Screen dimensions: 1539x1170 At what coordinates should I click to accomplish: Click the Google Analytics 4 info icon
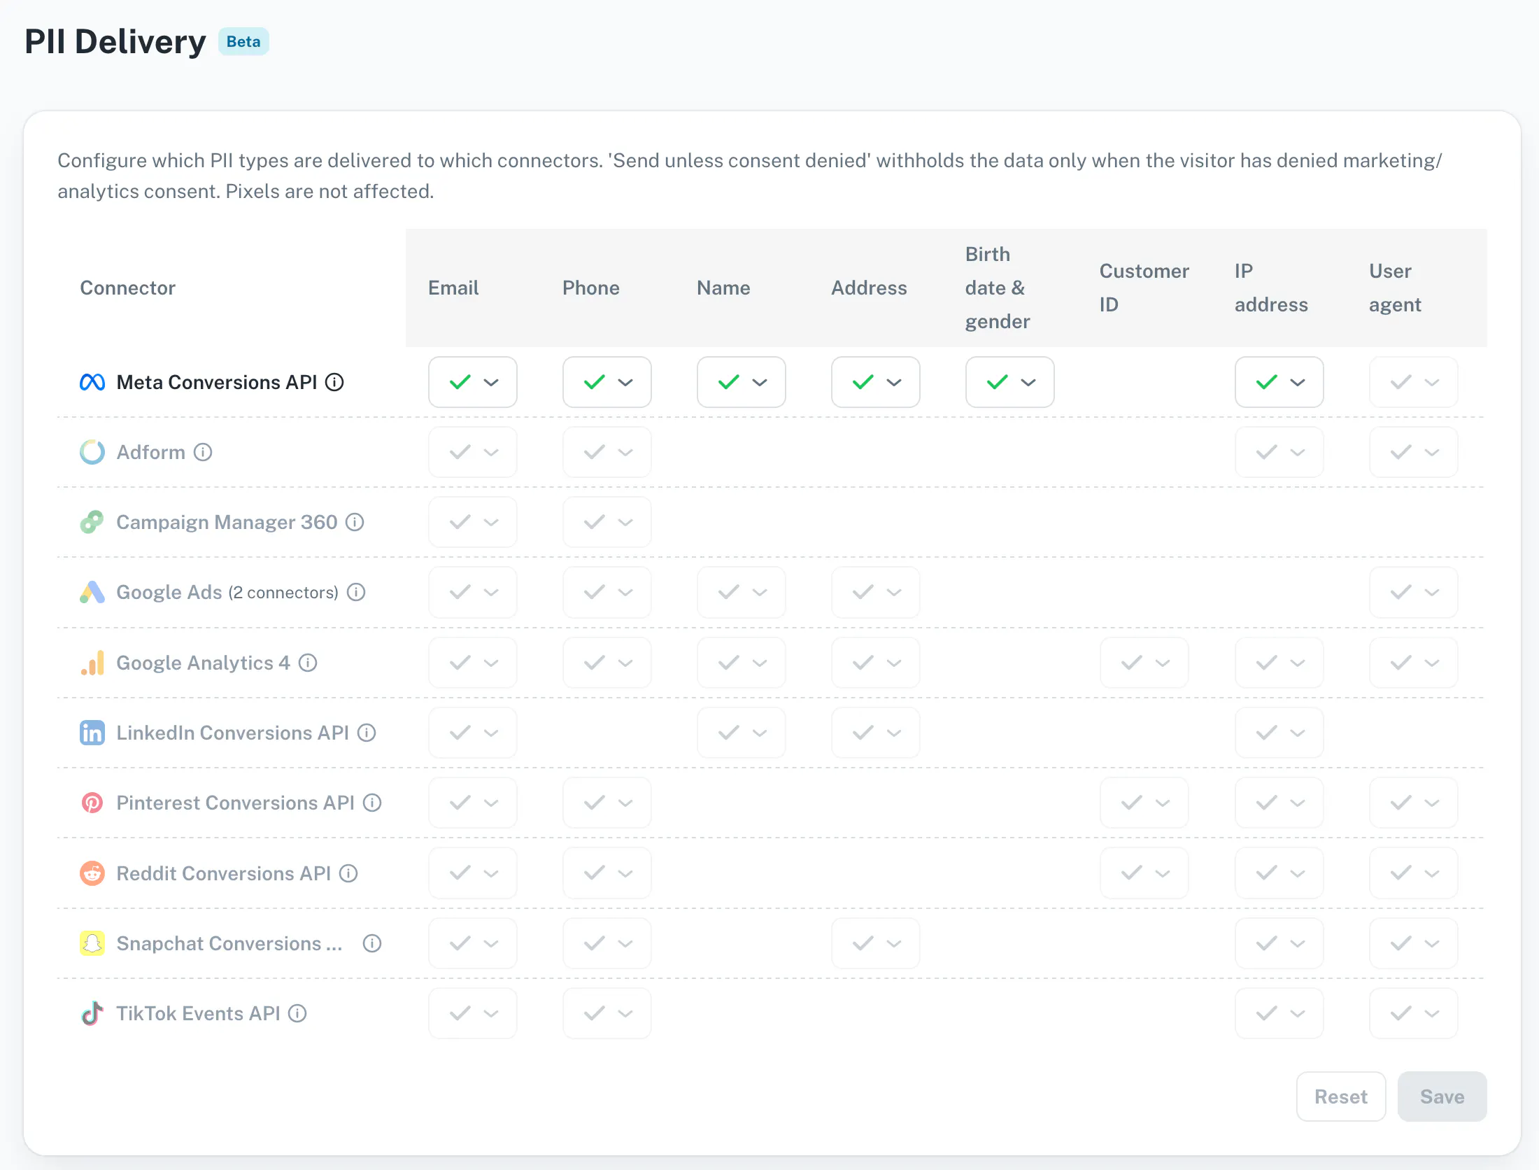(x=308, y=663)
